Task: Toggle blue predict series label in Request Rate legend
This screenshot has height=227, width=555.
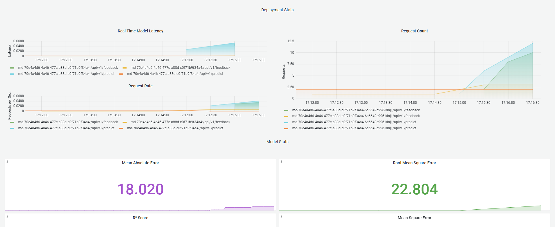Action: 66,128
